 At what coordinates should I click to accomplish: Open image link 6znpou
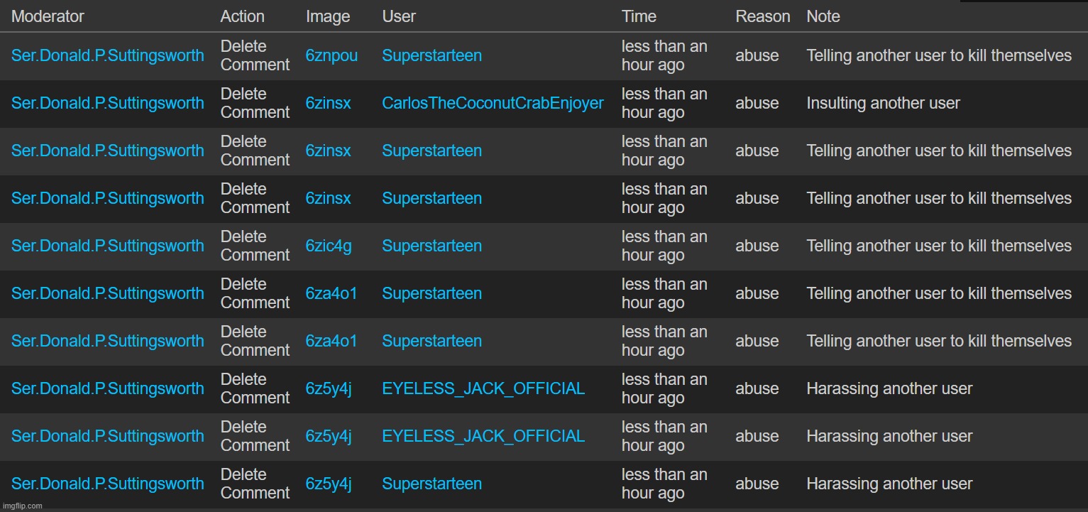331,55
